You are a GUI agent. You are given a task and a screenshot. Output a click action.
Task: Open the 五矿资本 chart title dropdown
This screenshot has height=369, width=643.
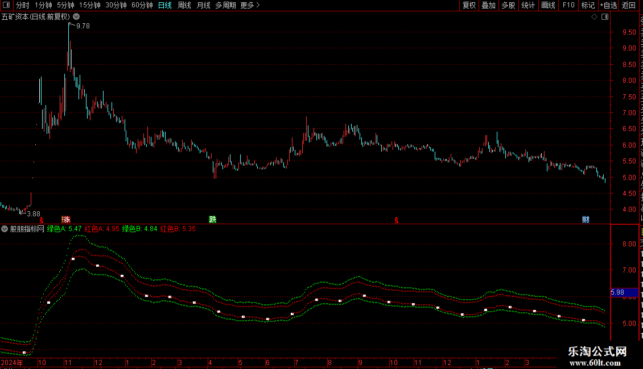coord(76,17)
